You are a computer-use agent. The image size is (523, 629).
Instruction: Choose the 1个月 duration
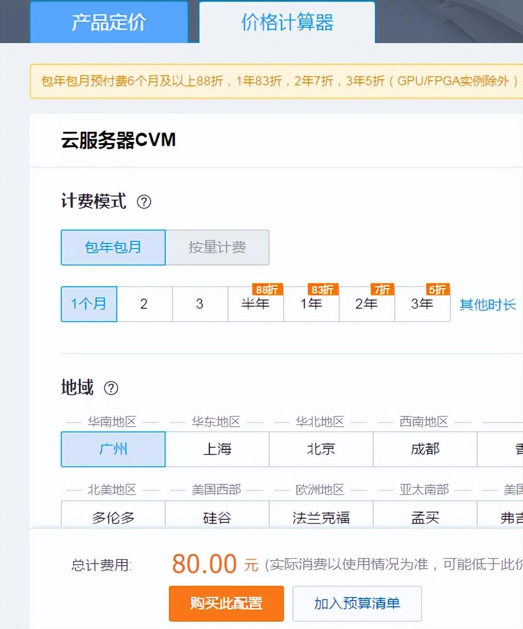[89, 304]
